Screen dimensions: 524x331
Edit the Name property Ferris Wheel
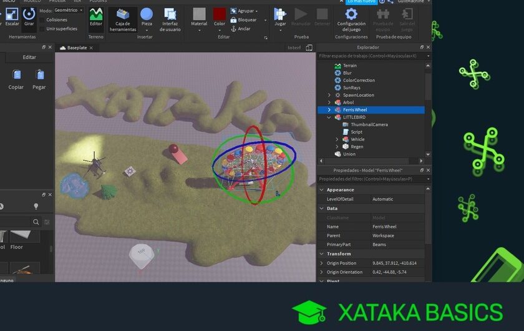[397, 227]
